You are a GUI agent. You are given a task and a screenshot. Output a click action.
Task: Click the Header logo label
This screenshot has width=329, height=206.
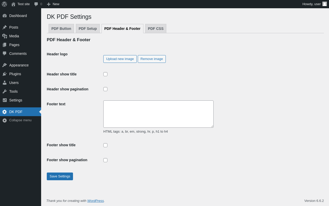tap(57, 54)
